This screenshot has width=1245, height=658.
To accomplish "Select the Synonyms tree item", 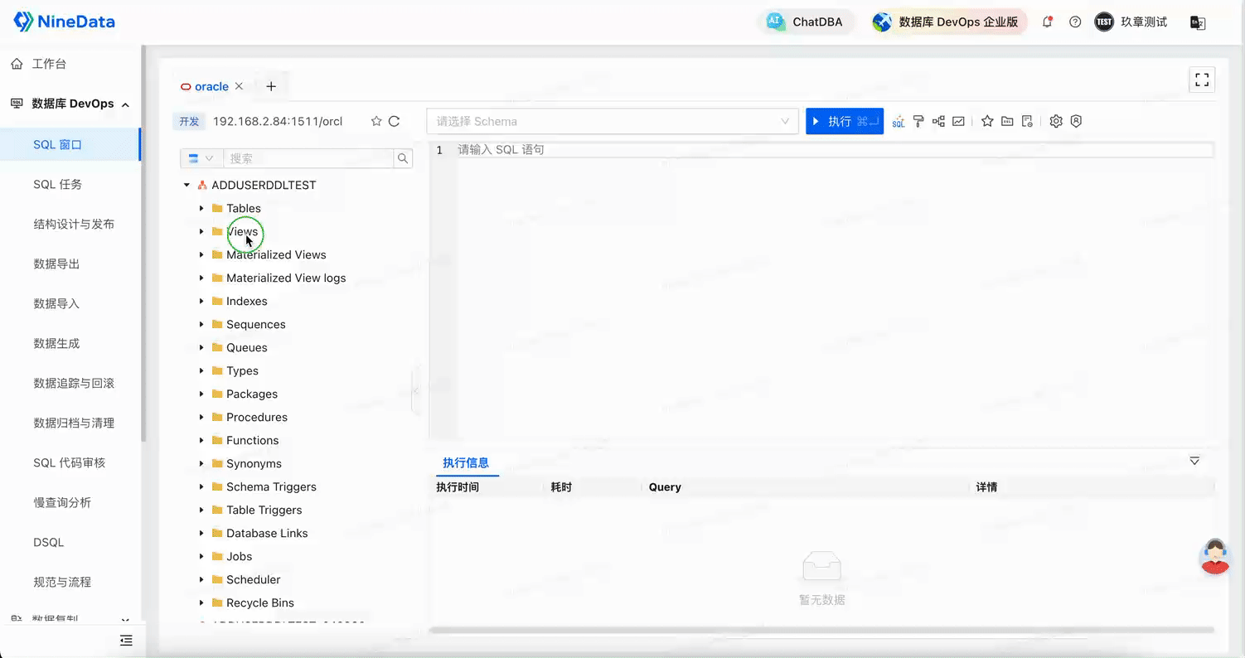I will [x=254, y=464].
